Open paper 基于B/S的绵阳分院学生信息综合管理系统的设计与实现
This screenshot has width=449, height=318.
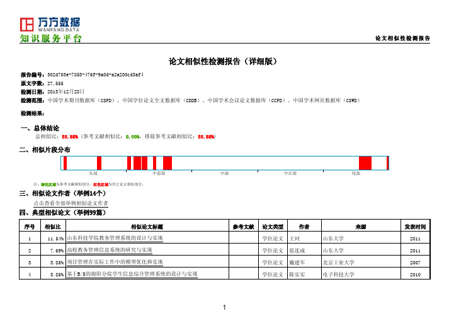[x=132, y=274]
